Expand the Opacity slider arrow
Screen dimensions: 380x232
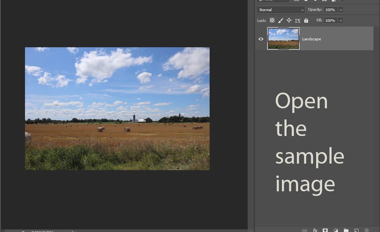pyautogui.click(x=341, y=10)
